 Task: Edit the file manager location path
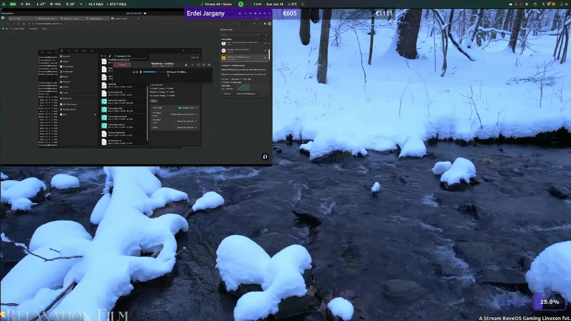110,56
